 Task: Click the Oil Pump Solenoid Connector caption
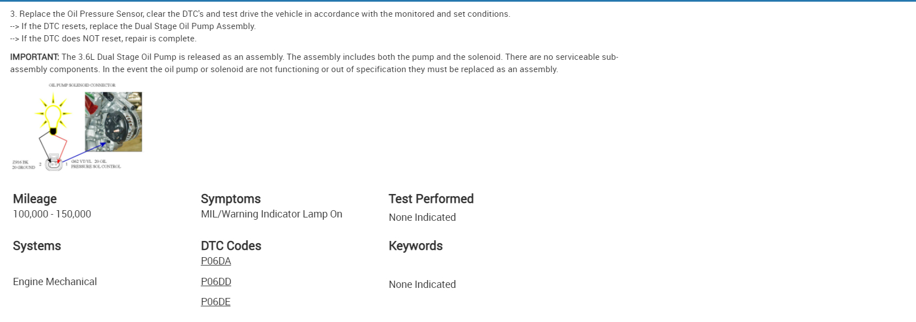[82, 86]
